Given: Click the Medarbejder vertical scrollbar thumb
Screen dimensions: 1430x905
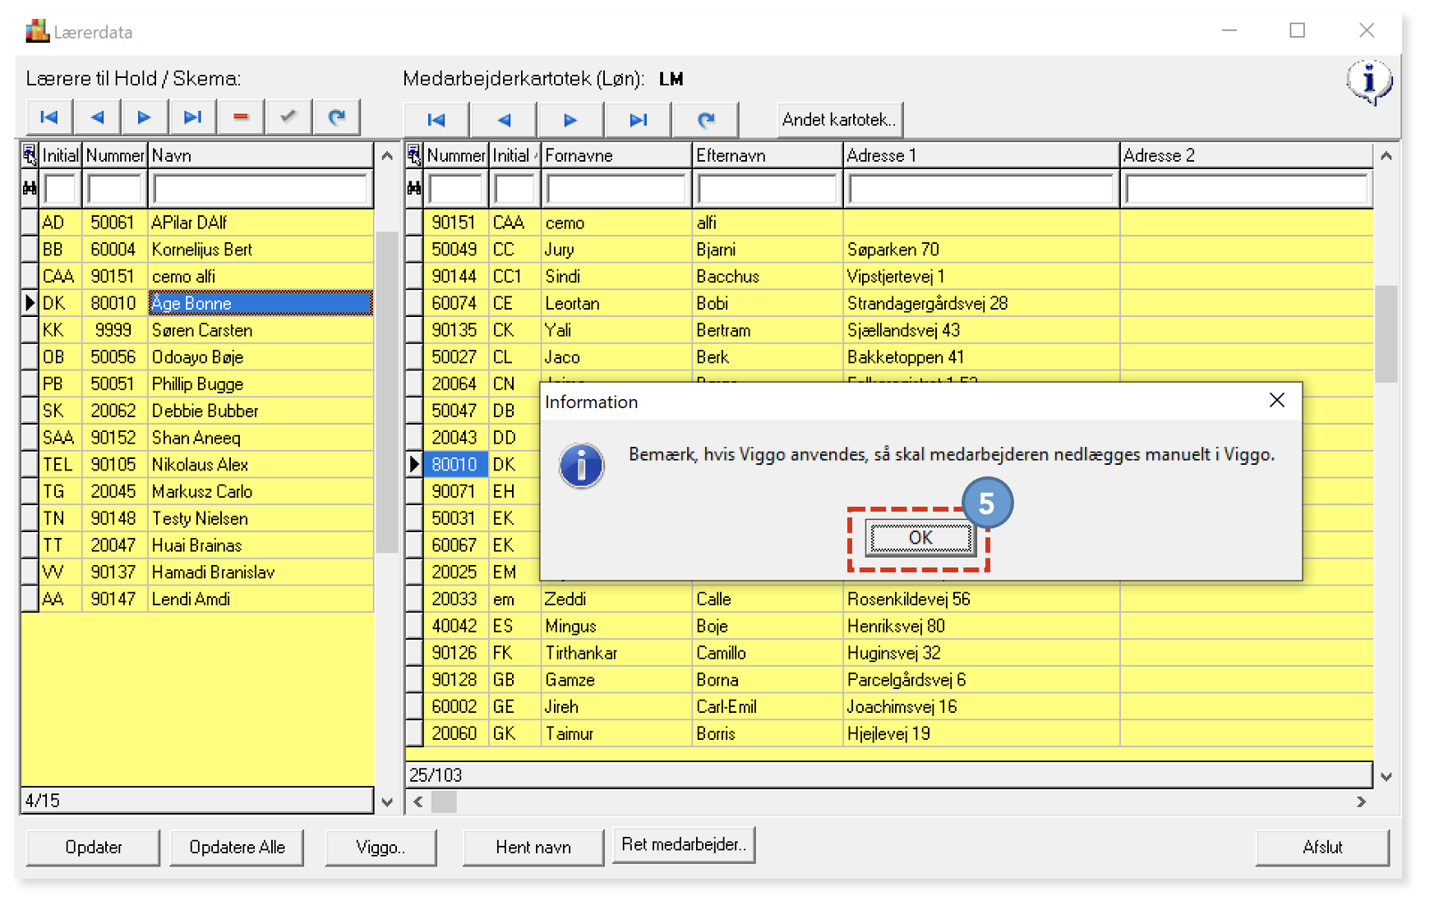Looking at the screenshot, I should click(x=1386, y=333).
